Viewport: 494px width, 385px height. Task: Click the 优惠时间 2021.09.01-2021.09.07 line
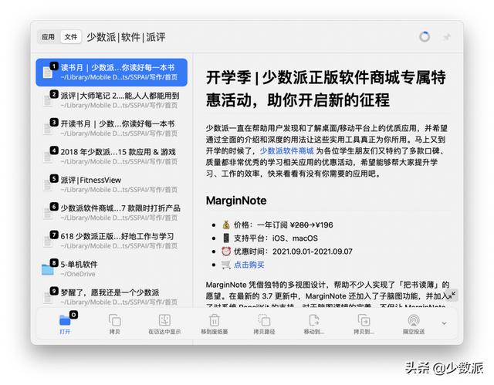tap(286, 252)
